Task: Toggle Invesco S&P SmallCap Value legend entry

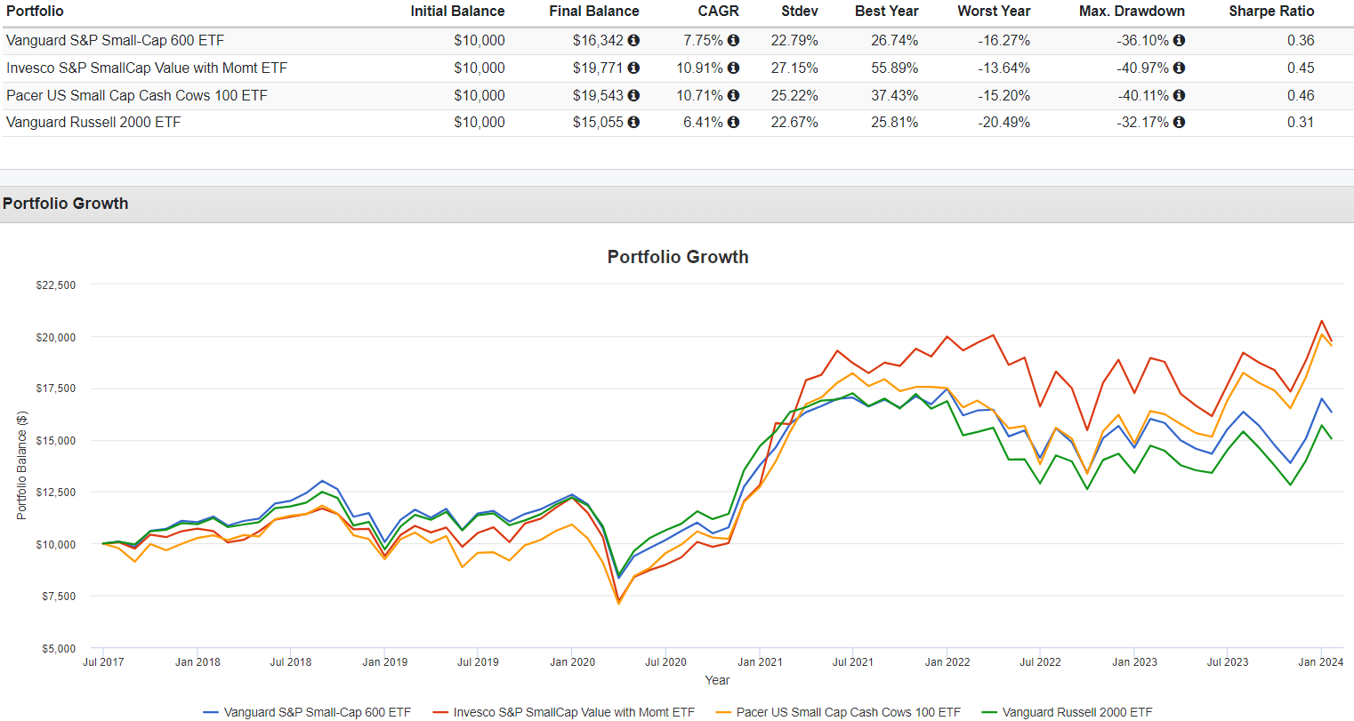Action: 564,712
